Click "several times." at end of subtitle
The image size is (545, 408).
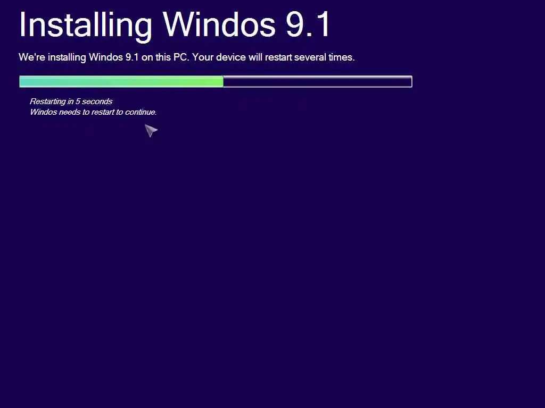click(x=324, y=57)
